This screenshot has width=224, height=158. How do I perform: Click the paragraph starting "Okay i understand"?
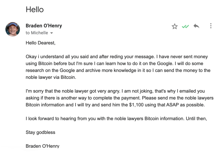pos(117,66)
